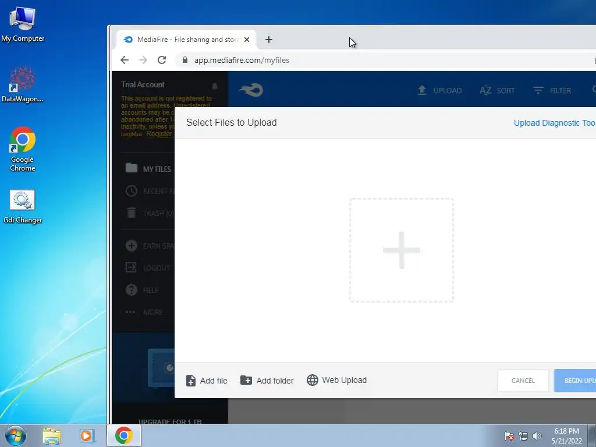View site info via the padlock icon
Screen dimensions: 596x447
point(185,60)
